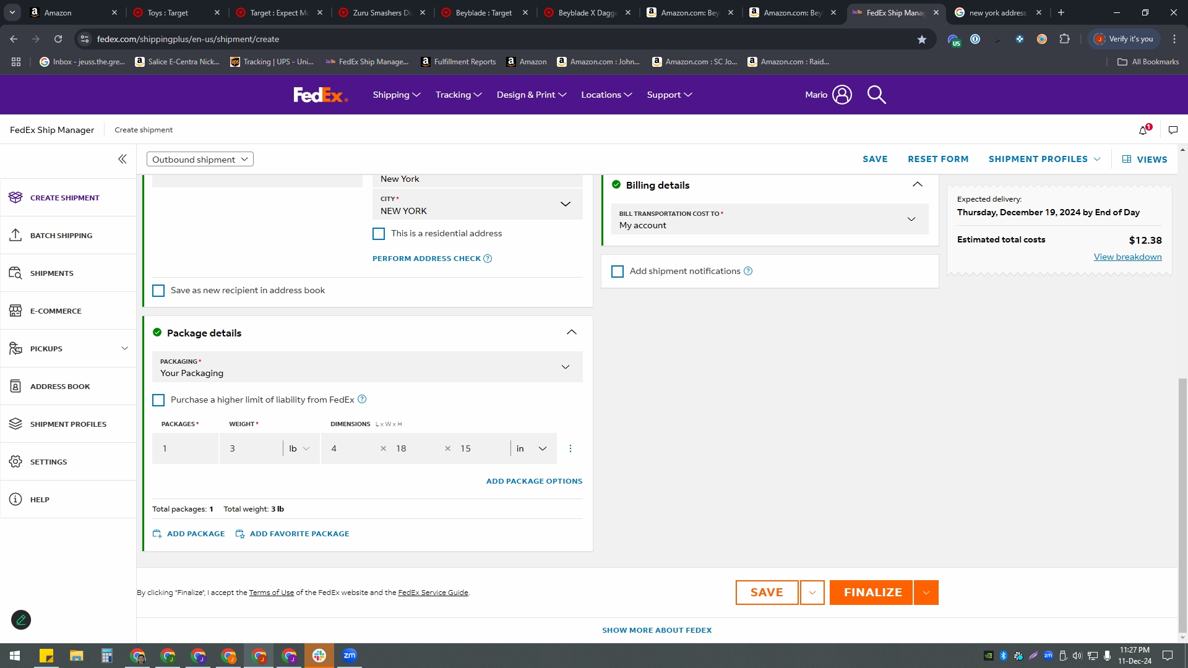Click the help icon next to Perform Address Check

point(488,259)
